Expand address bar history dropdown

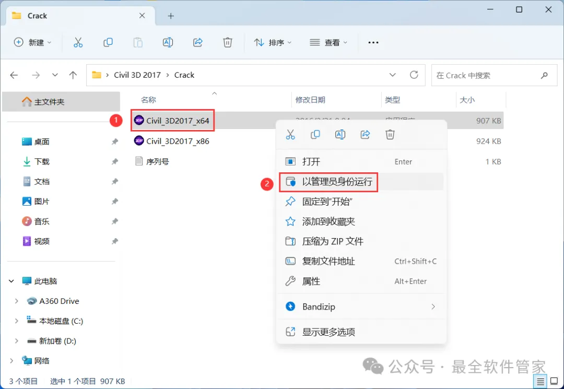pyautogui.click(x=392, y=75)
